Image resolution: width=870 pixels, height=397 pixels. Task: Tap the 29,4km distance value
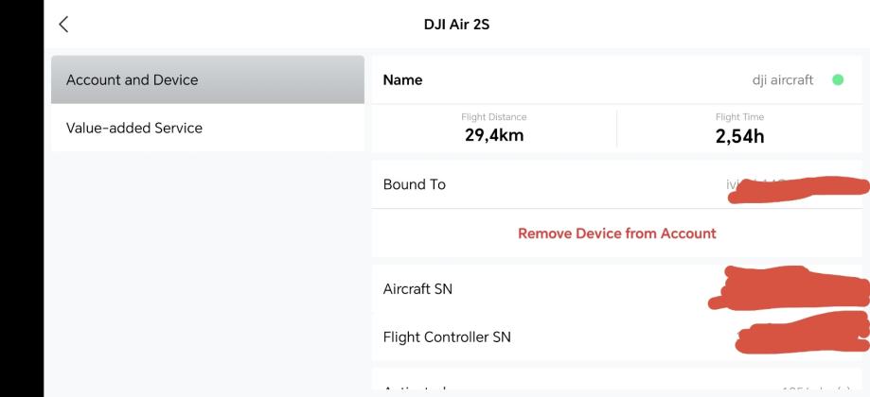[494, 135]
